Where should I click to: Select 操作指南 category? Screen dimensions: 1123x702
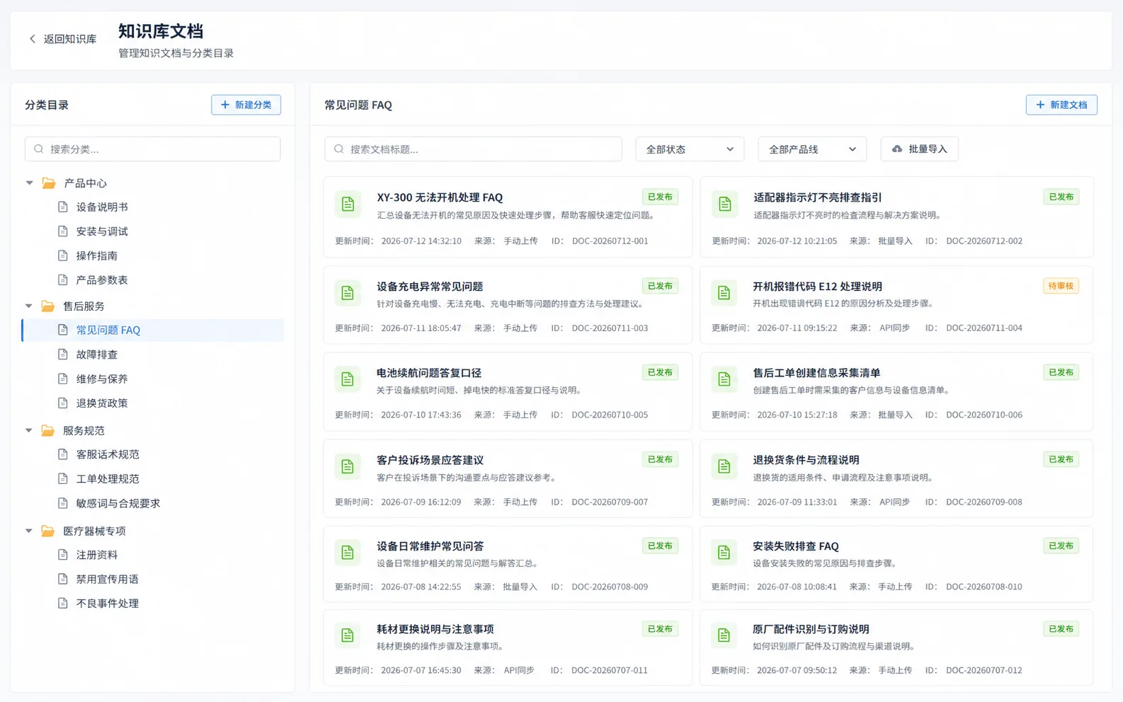pos(97,255)
